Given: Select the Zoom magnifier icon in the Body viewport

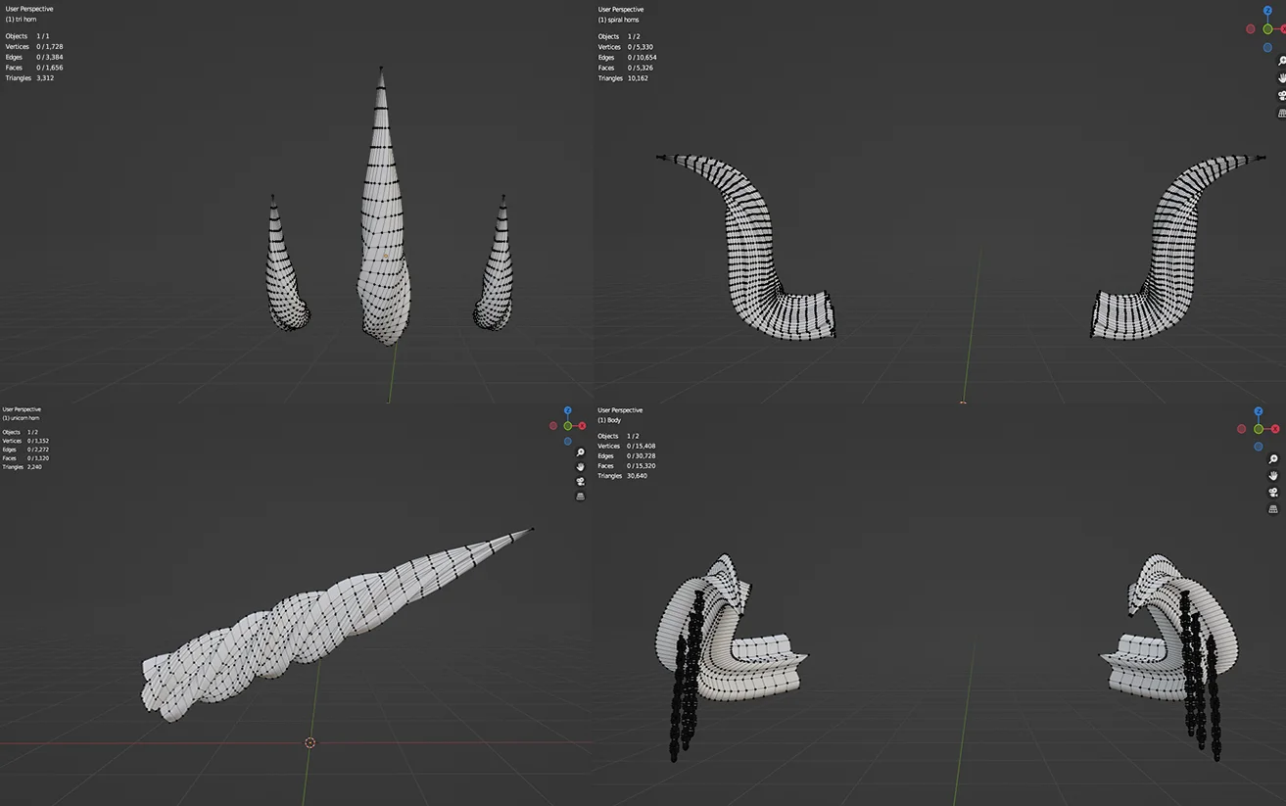Looking at the screenshot, I should [1273, 459].
